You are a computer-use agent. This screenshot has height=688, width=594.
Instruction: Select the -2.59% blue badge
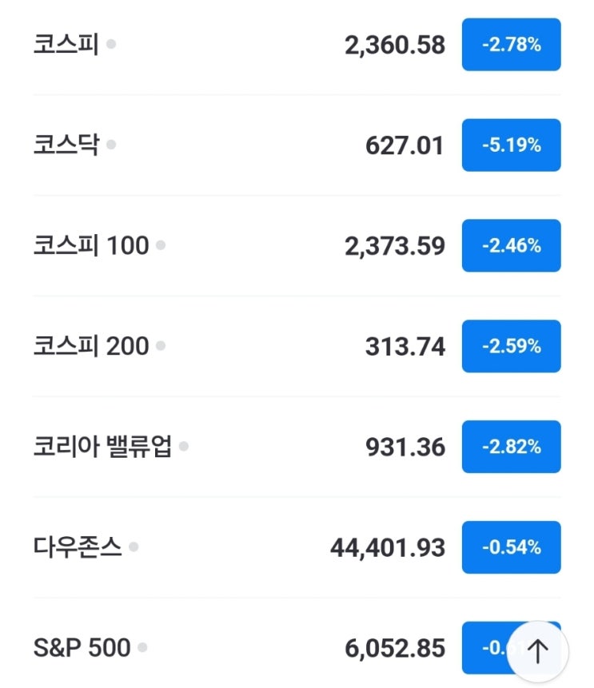(x=511, y=347)
